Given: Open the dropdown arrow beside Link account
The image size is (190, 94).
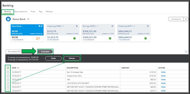Looking at the screenshot, I should (x=186, y=19).
